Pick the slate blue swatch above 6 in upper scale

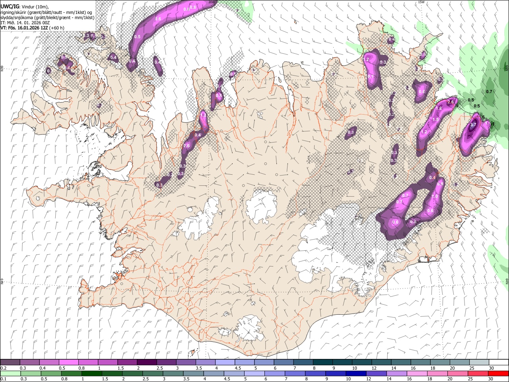pyautogui.click(x=284, y=363)
